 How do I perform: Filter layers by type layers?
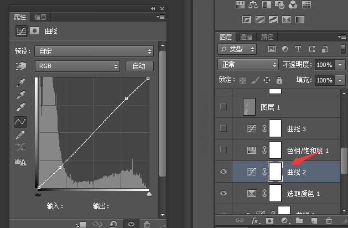point(298,49)
